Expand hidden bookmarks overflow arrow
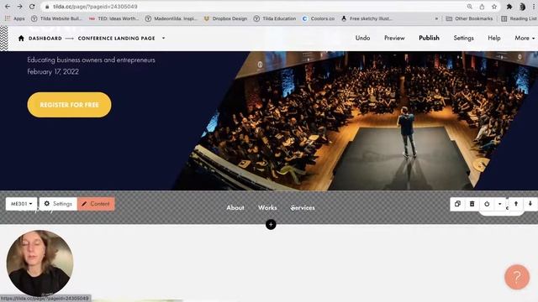The height and width of the screenshot is (302, 538). (436, 18)
